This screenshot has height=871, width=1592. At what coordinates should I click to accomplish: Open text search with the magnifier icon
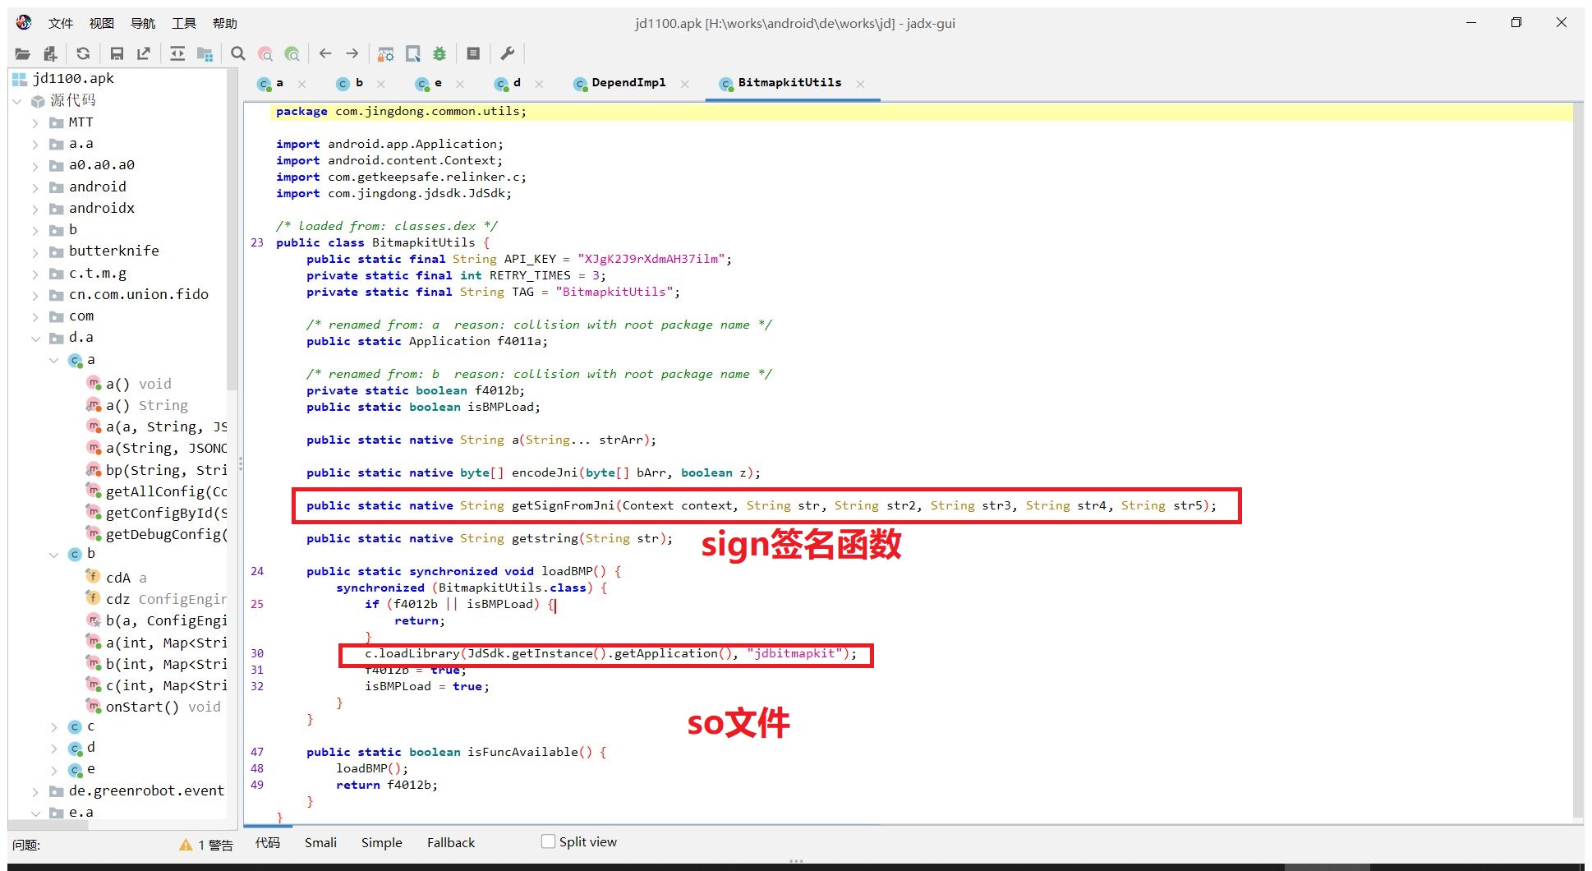point(237,53)
